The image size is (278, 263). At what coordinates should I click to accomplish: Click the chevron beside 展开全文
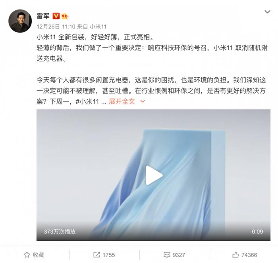tap(143, 102)
